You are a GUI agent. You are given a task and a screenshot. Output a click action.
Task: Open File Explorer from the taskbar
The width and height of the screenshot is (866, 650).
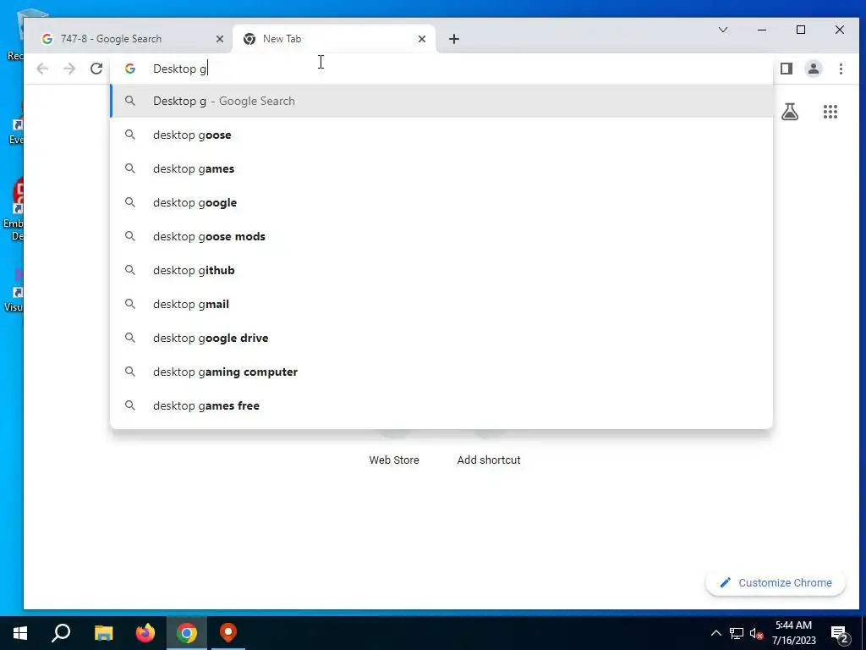click(x=103, y=633)
